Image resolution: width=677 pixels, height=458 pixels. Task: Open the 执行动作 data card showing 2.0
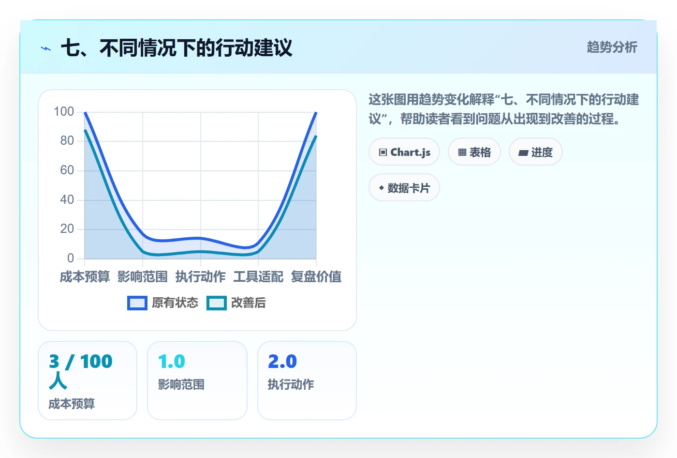(307, 381)
